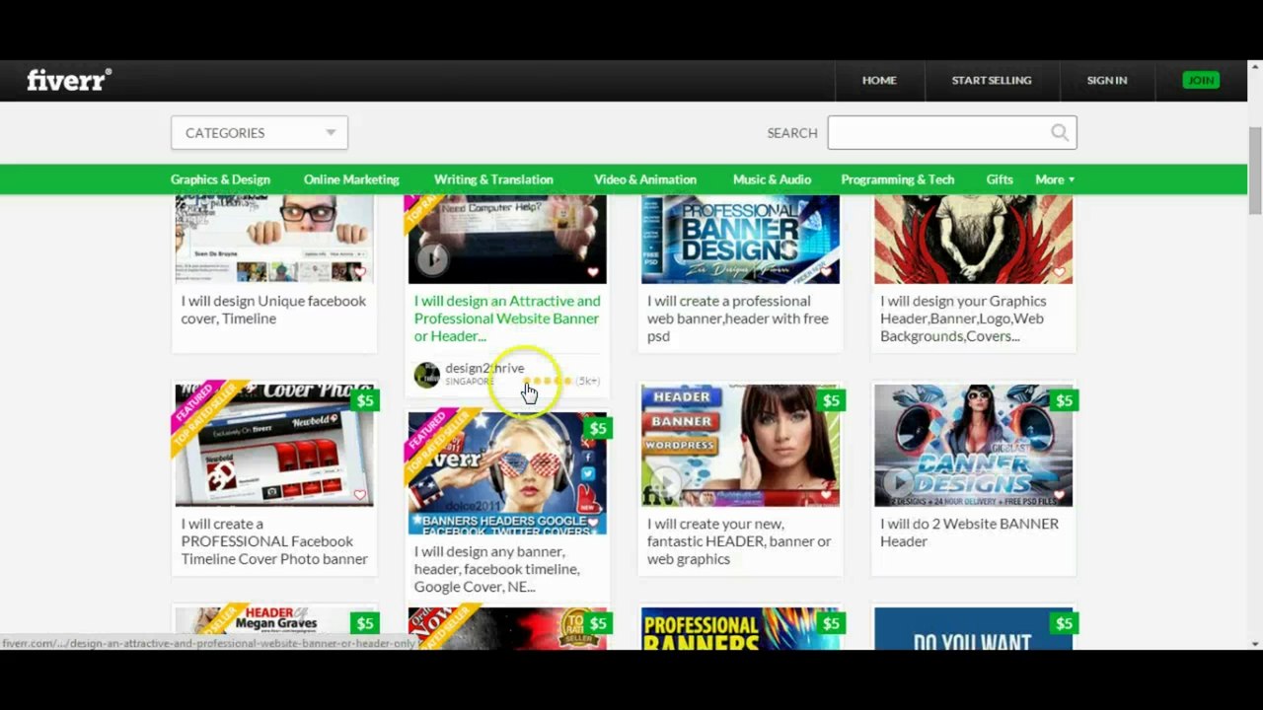
Task: Click heart on Graphics Header, Banner, Logo gig
Action: click(1059, 271)
